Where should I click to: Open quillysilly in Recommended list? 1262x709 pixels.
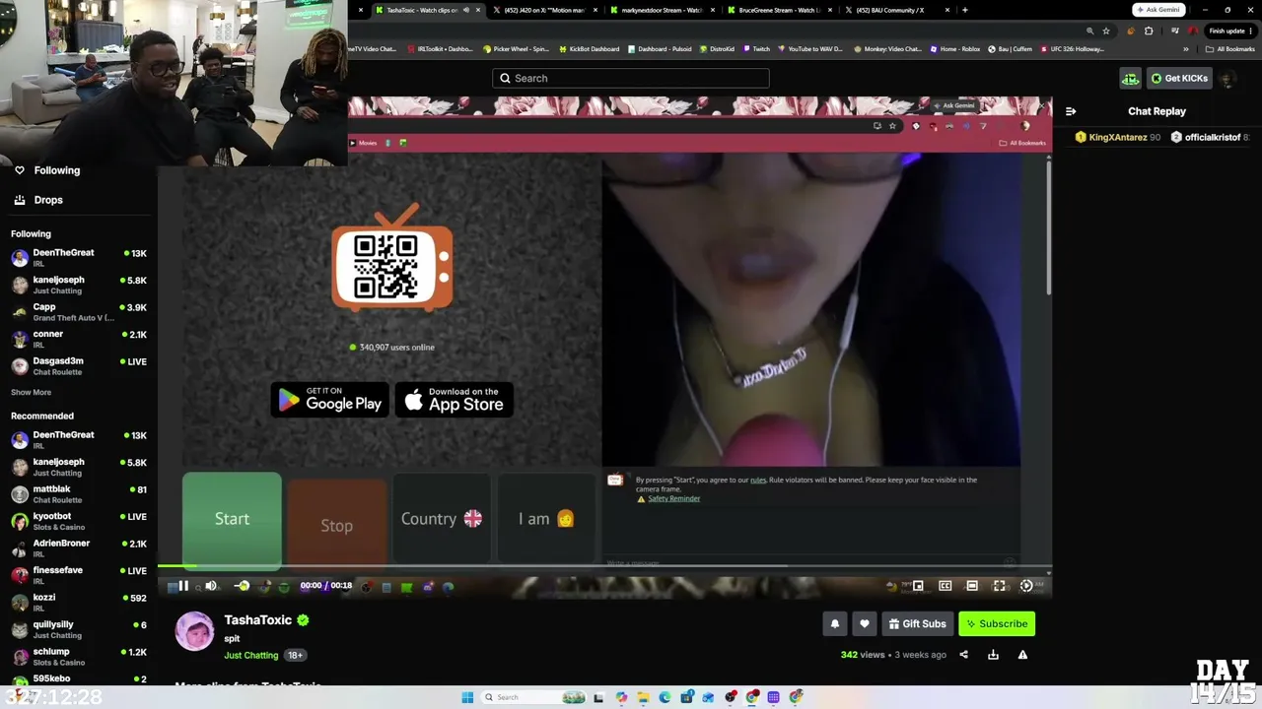79,629
